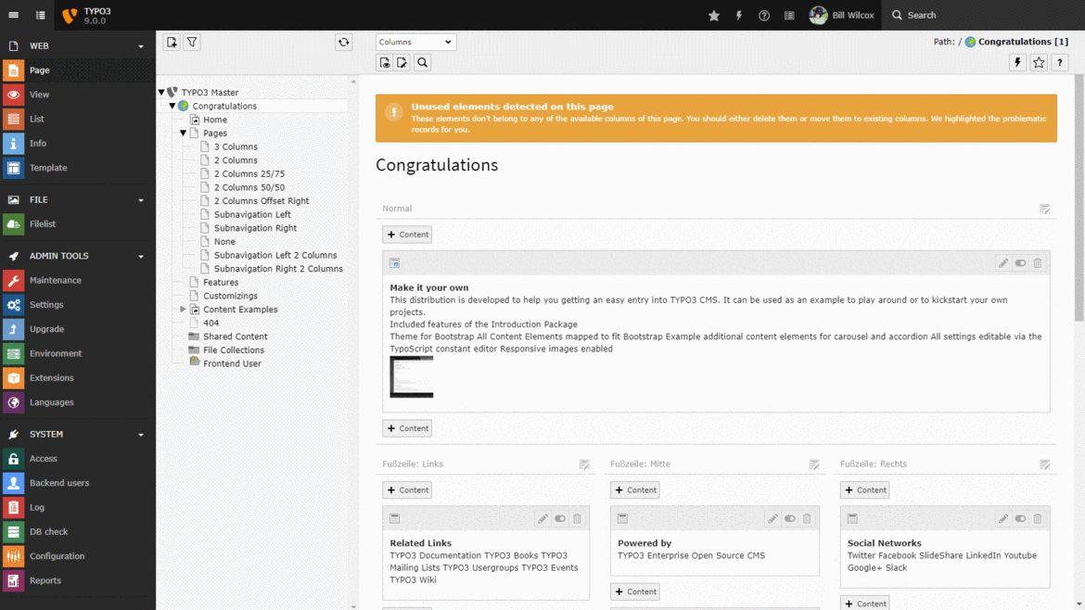The image size is (1085, 610).
Task: Select Subnavigation Left in page tree
Action: click(252, 214)
